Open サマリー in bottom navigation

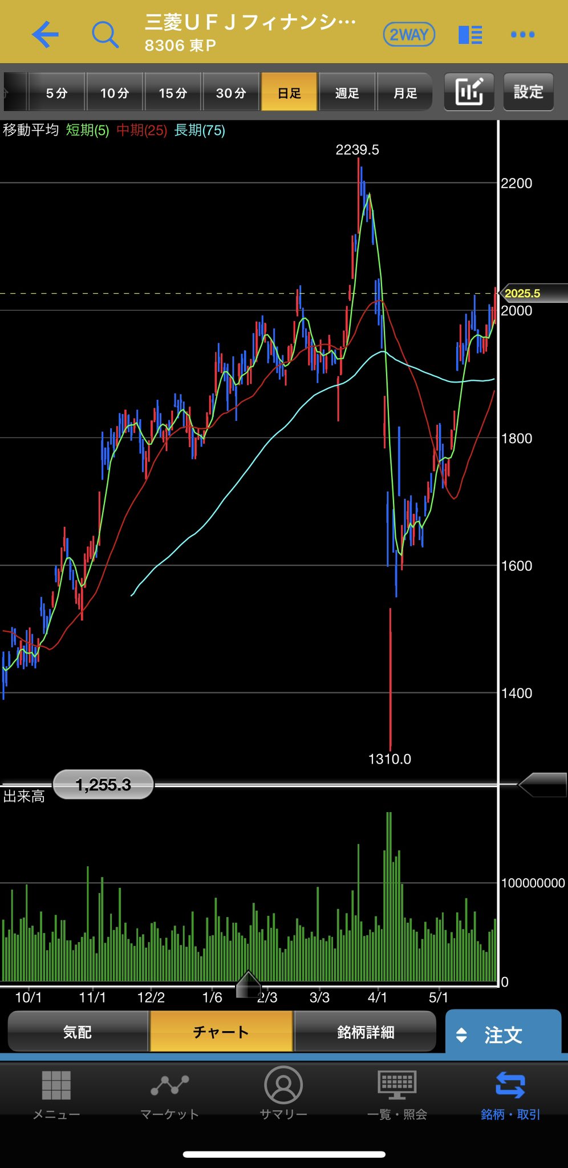coord(283,1094)
